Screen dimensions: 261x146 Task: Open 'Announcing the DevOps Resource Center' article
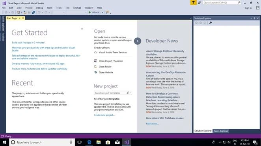tap(166, 74)
